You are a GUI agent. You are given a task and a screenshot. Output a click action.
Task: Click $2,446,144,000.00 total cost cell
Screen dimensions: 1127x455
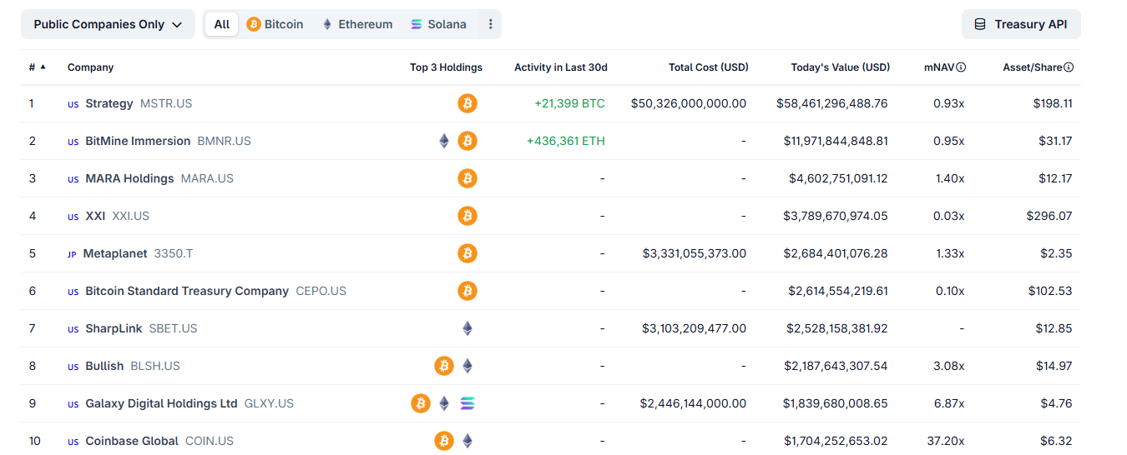(x=694, y=403)
